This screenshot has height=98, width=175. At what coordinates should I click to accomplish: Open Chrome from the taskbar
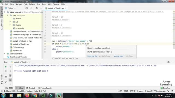tap(35, 96)
